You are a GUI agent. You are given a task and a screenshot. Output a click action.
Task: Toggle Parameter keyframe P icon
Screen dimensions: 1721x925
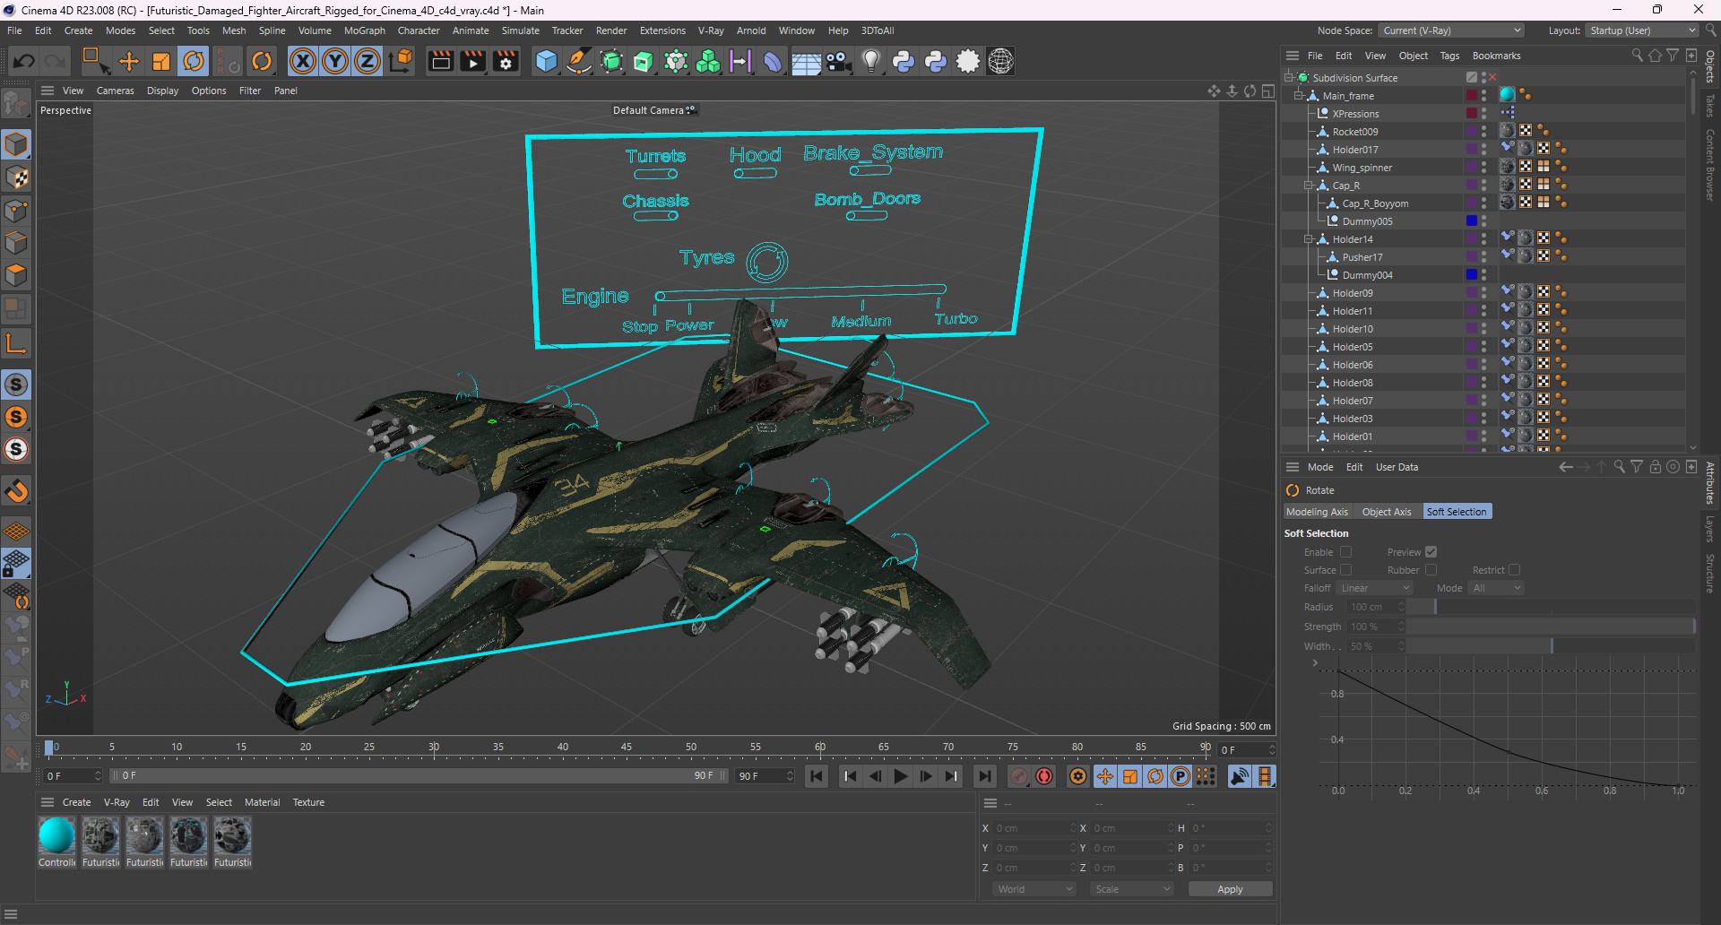pyautogui.click(x=1180, y=776)
